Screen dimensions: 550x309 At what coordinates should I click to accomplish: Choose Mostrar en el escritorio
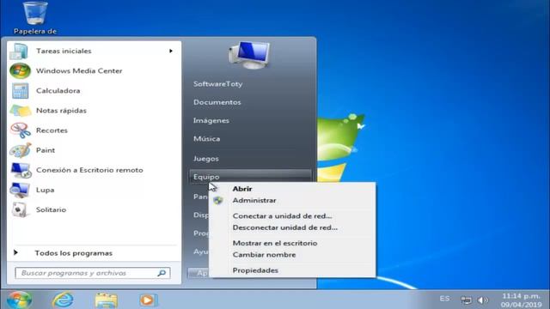275,243
